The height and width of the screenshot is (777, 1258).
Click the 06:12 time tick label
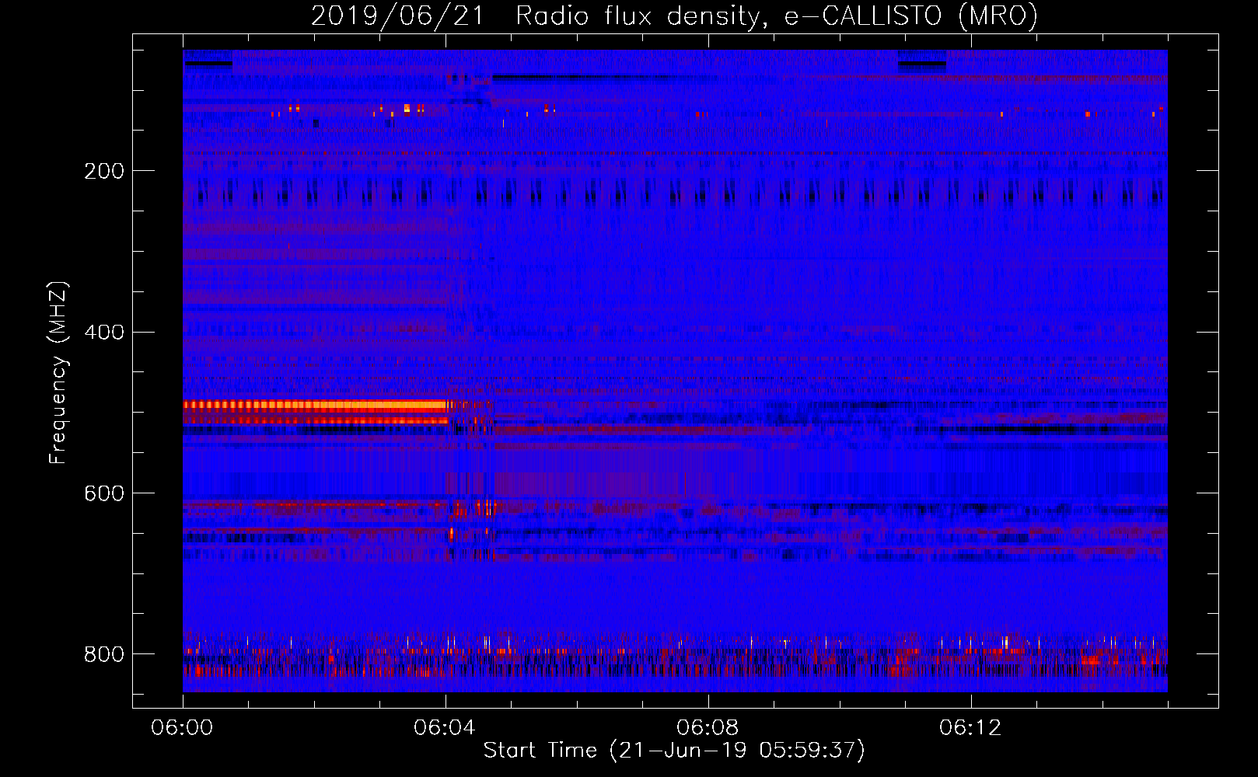coord(970,727)
